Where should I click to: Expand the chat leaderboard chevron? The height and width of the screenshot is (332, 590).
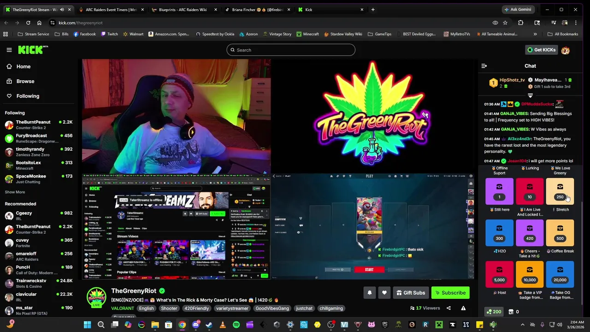coord(530,95)
